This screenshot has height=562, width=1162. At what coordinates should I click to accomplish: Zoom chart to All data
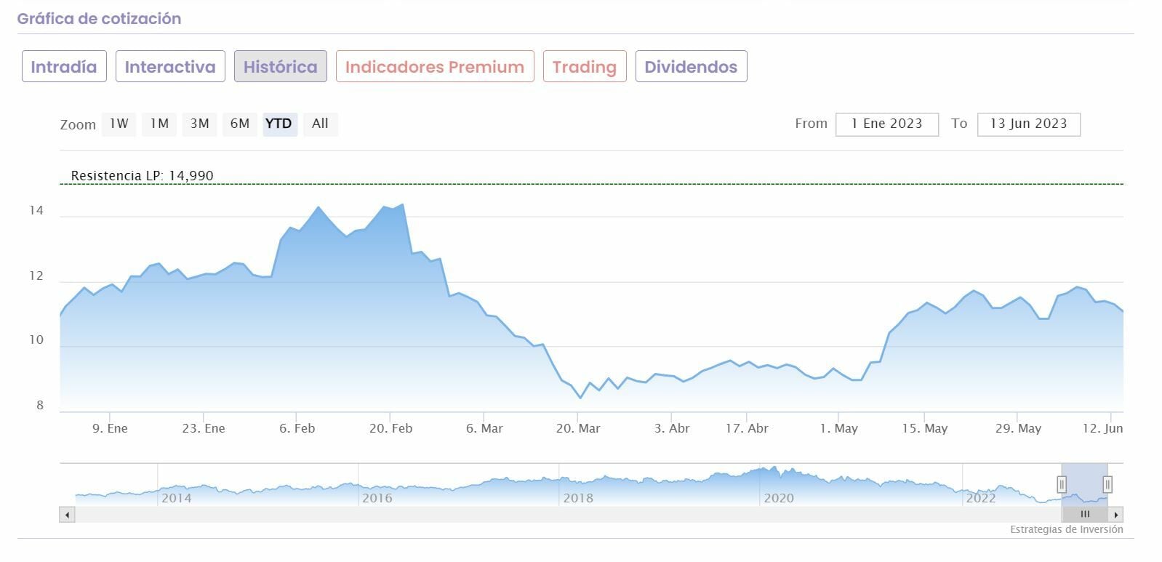click(320, 124)
